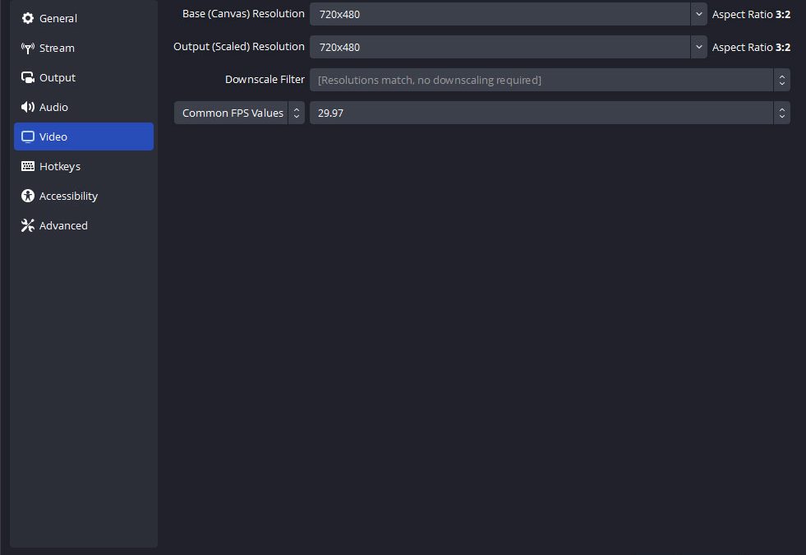
Task: Click the General gear icon
Action: 28,18
